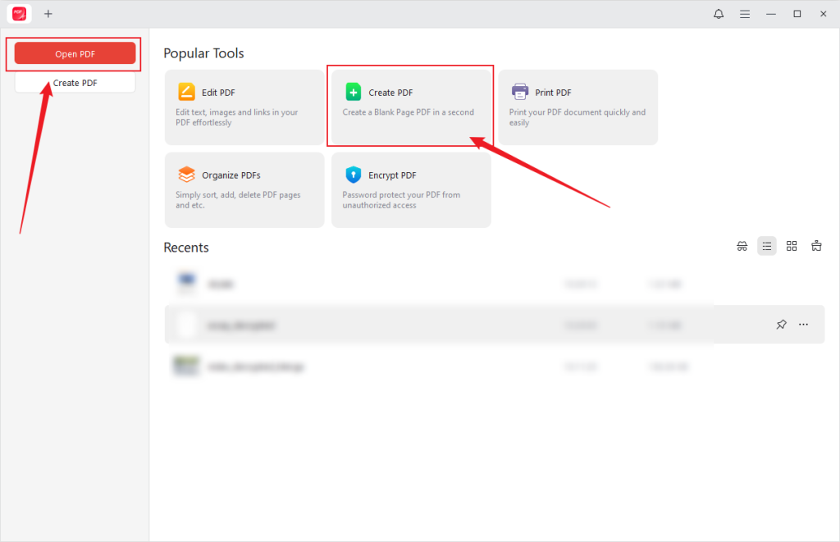Open the Edit PDF tool
This screenshot has height=542, width=840.
click(x=244, y=107)
